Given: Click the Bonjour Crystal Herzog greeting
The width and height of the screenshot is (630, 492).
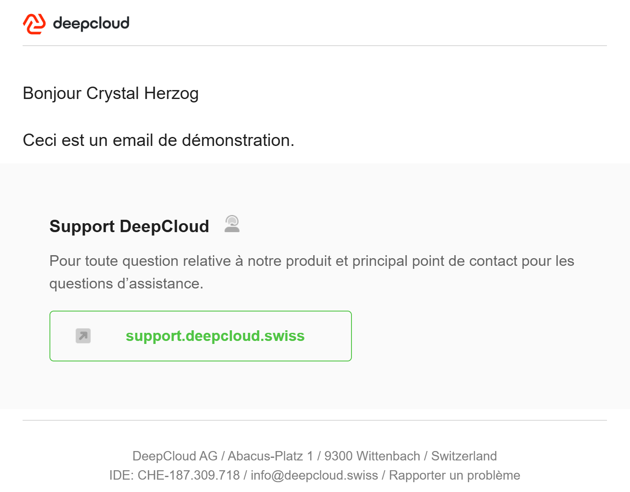Looking at the screenshot, I should 110,93.
